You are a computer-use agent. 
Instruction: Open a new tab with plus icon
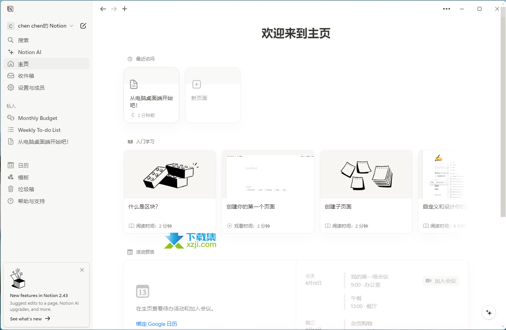click(125, 9)
